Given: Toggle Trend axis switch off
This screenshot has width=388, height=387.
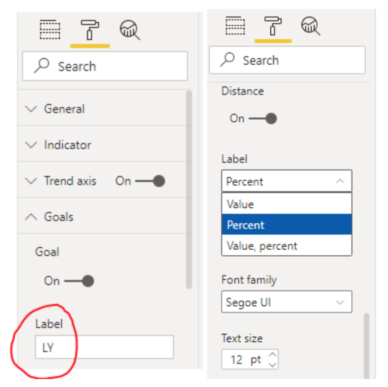Looking at the screenshot, I should [x=150, y=181].
